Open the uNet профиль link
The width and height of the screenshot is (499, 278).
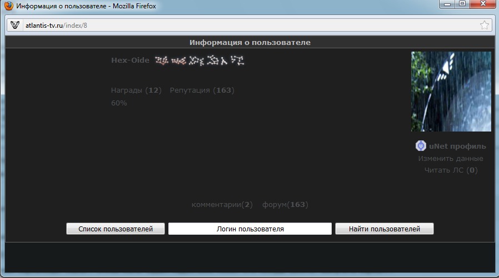457,146
